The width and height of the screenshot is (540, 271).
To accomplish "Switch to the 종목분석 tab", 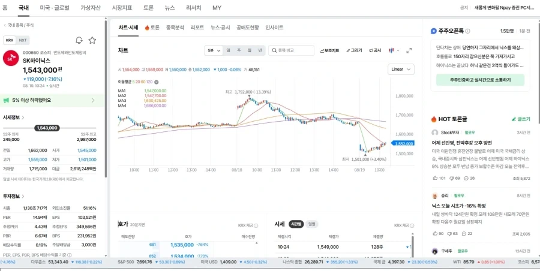I will [175, 28].
